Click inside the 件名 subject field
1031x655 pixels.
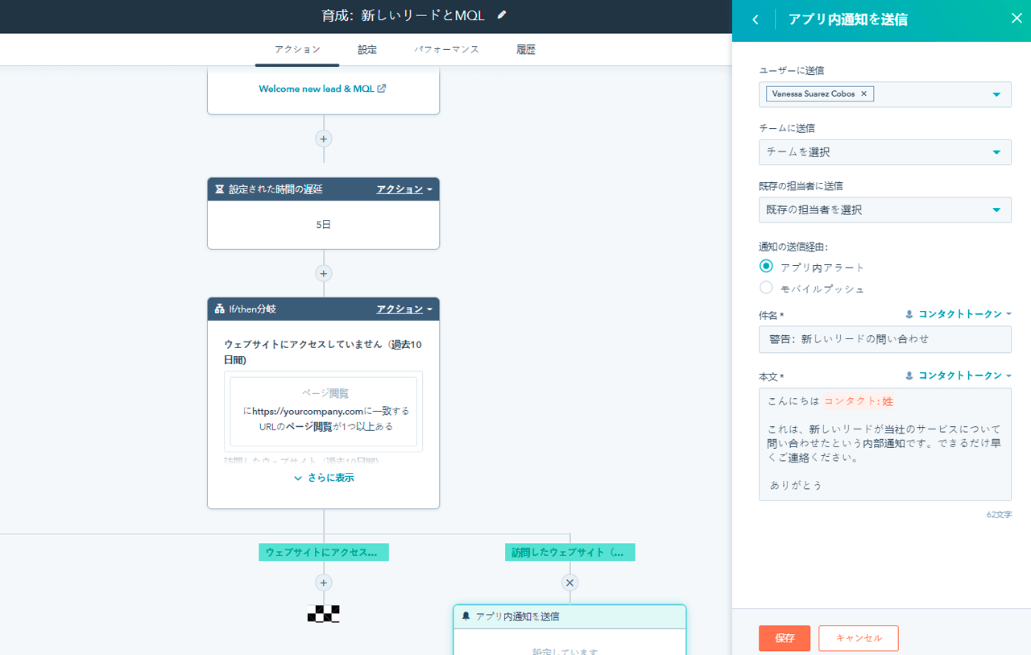[884, 339]
